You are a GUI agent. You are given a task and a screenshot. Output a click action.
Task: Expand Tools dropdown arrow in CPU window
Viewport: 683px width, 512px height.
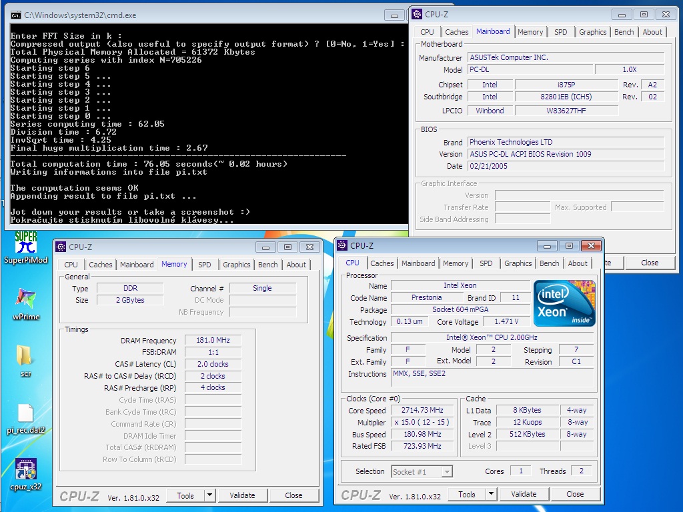(492, 494)
